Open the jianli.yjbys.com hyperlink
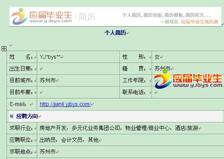 (65, 104)
